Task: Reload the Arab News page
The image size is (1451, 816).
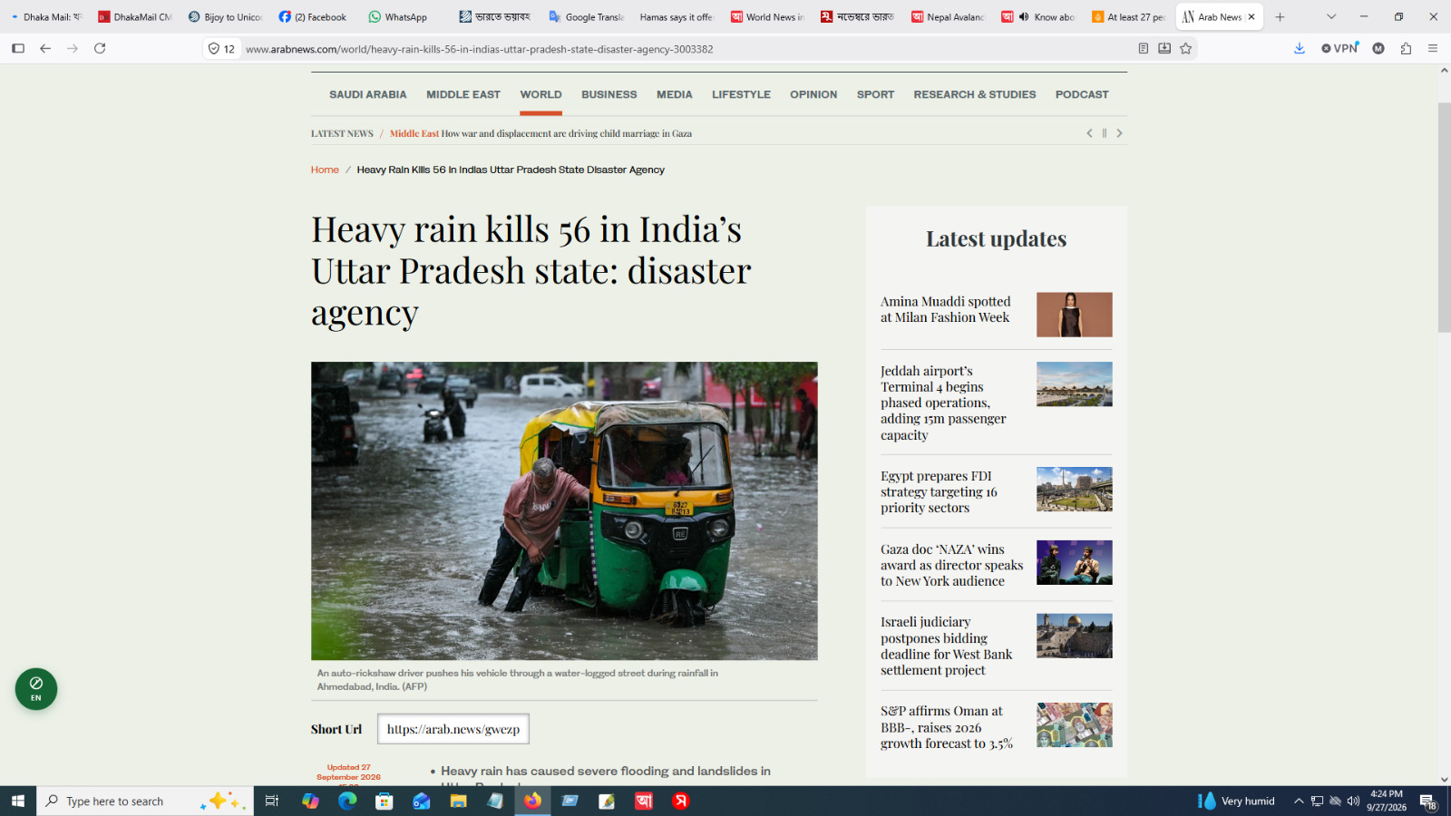Action: [100, 49]
